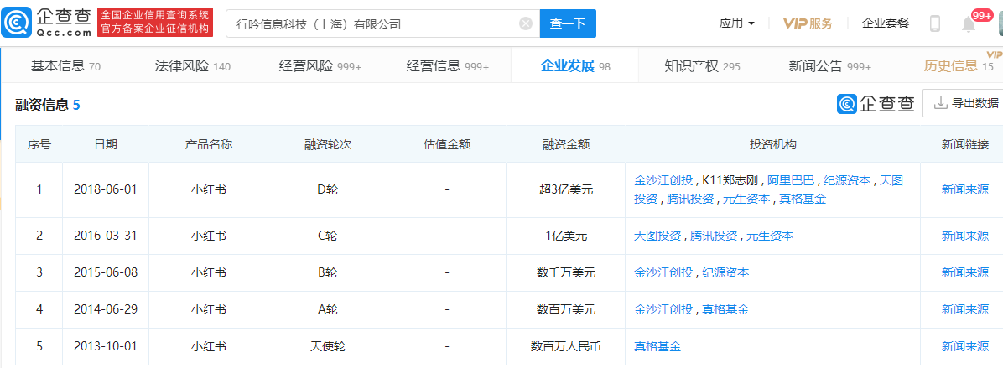The height and width of the screenshot is (368, 1003).
Task: Open 腾讯投资 link in C轮 row
Action: [713, 236]
